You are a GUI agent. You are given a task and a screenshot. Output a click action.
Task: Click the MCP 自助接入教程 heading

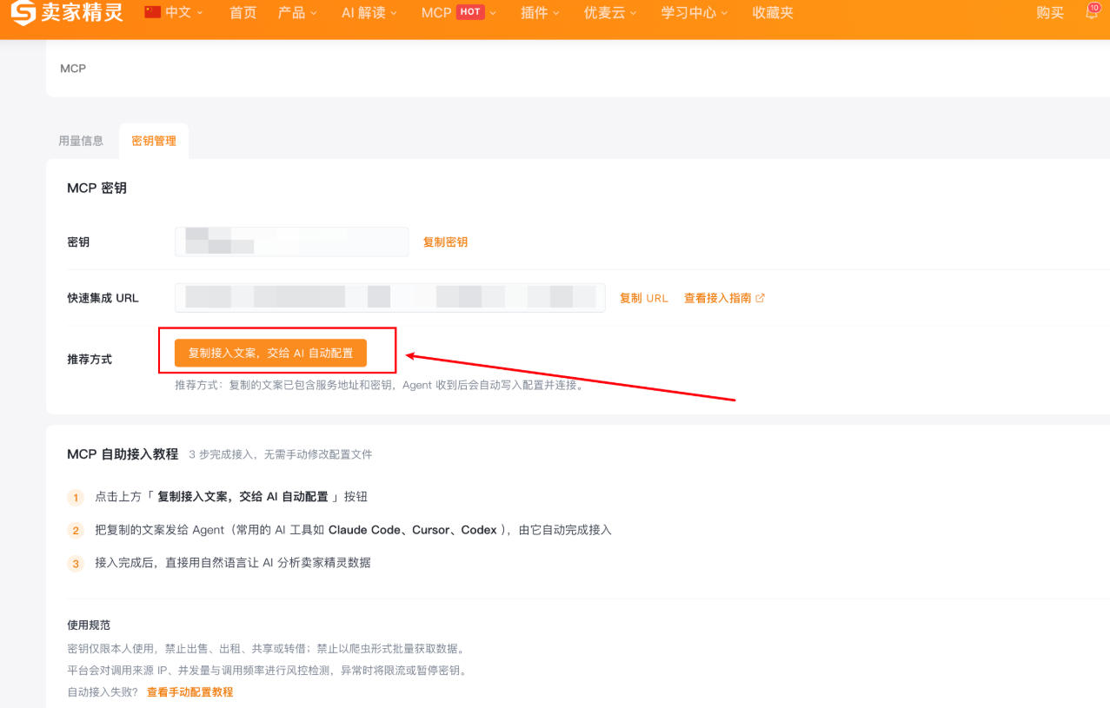[123, 453]
